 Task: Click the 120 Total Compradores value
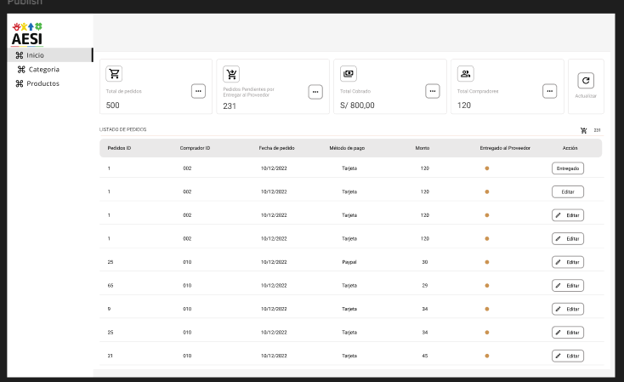464,105
